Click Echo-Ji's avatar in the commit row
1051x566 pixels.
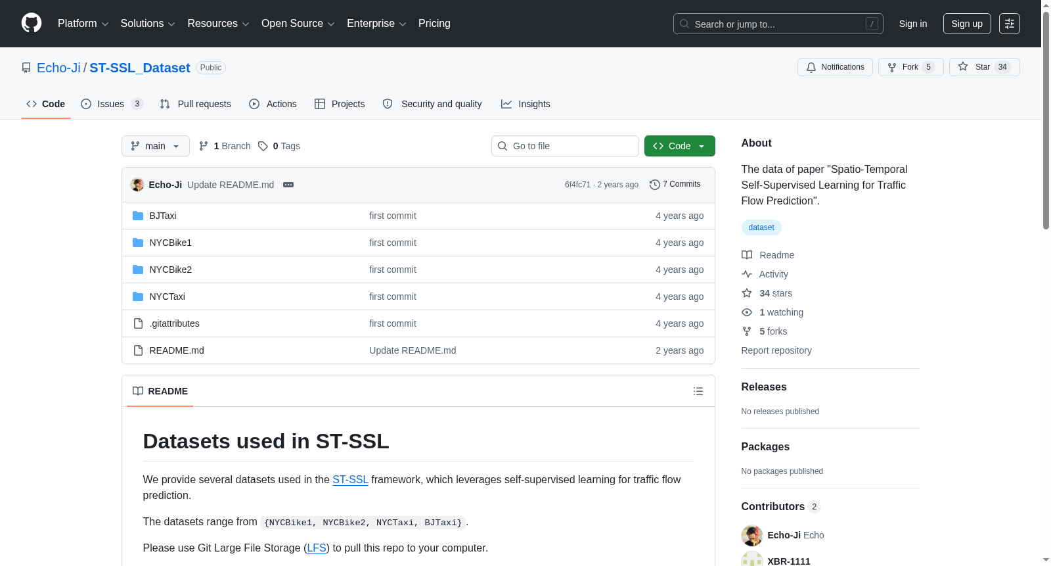pos(137,185)
